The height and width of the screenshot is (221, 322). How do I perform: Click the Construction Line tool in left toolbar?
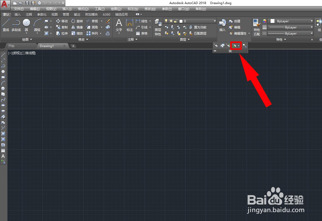[3, 60]
